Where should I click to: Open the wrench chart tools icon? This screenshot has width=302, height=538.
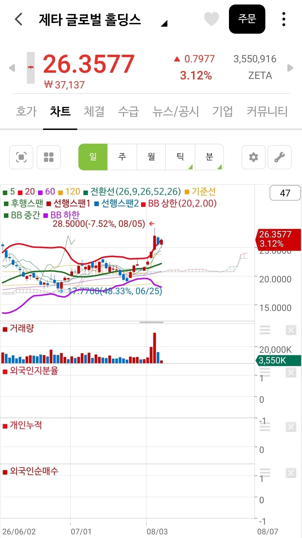click(280, 157)
